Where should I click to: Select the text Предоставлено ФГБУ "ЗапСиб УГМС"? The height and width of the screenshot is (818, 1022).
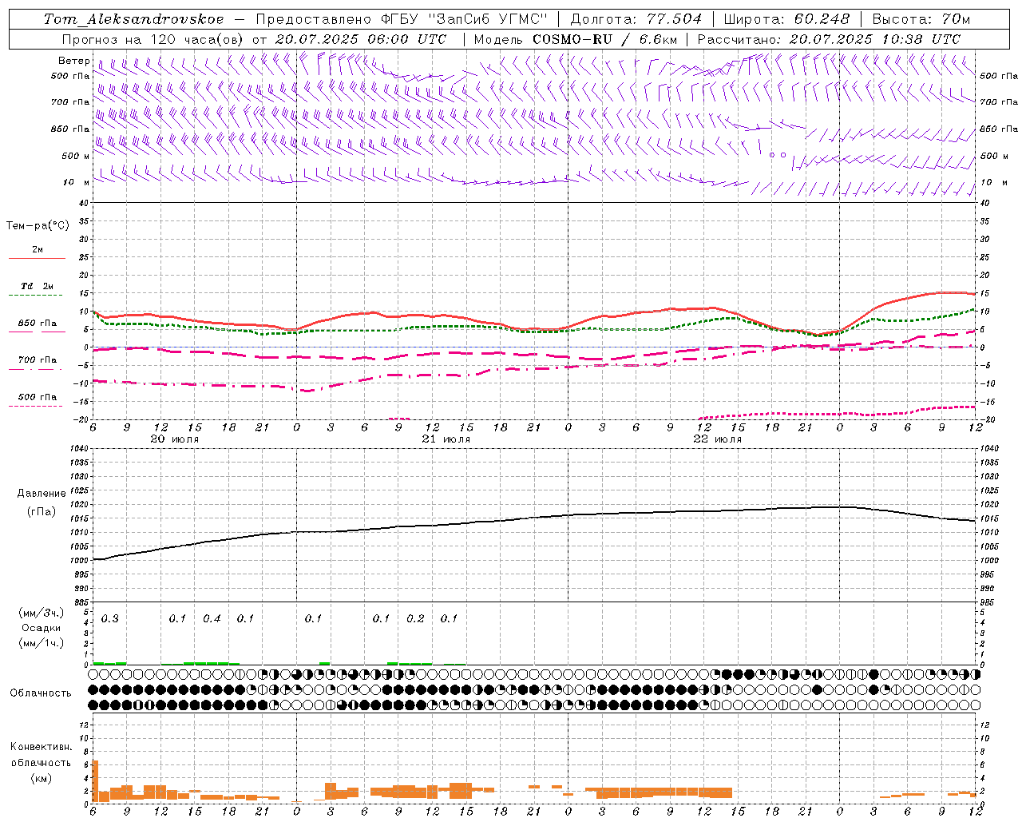[402, 19]
